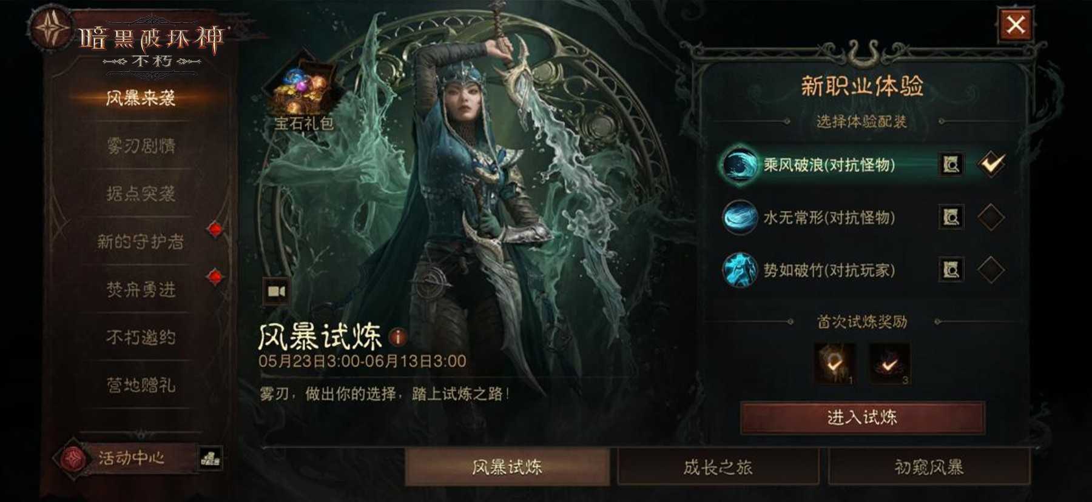Switch to the 成长之旅 tab
1092x502 pixels.
click(718, 467)
